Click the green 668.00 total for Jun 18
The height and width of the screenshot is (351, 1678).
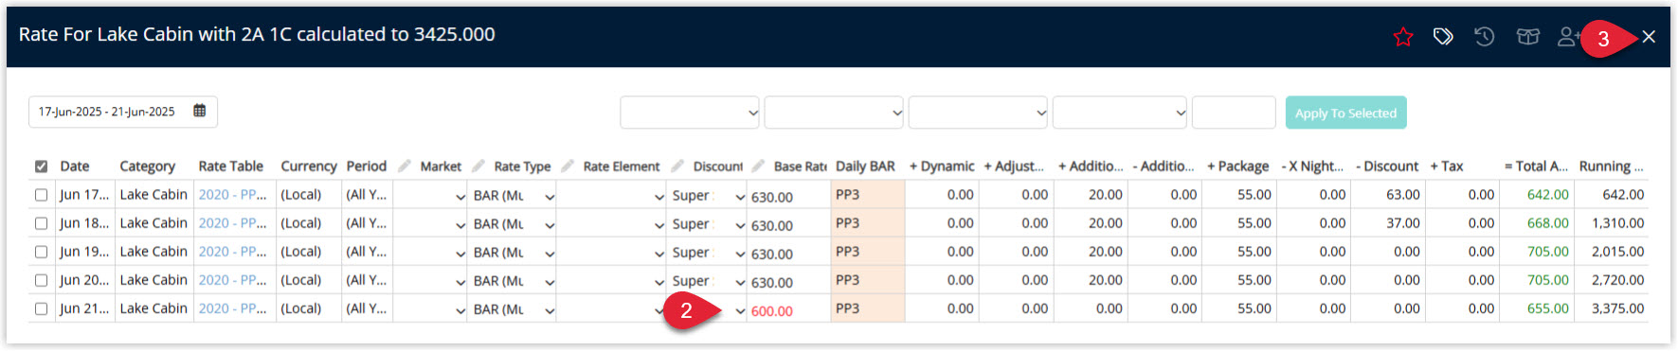[1548, 223]
